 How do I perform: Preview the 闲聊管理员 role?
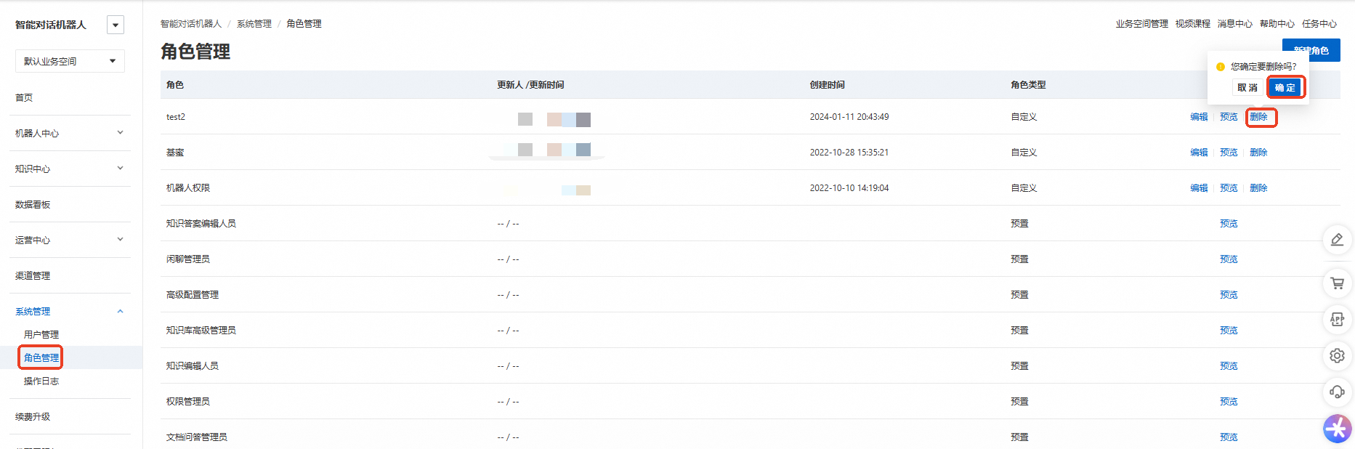click(1229, 259)
